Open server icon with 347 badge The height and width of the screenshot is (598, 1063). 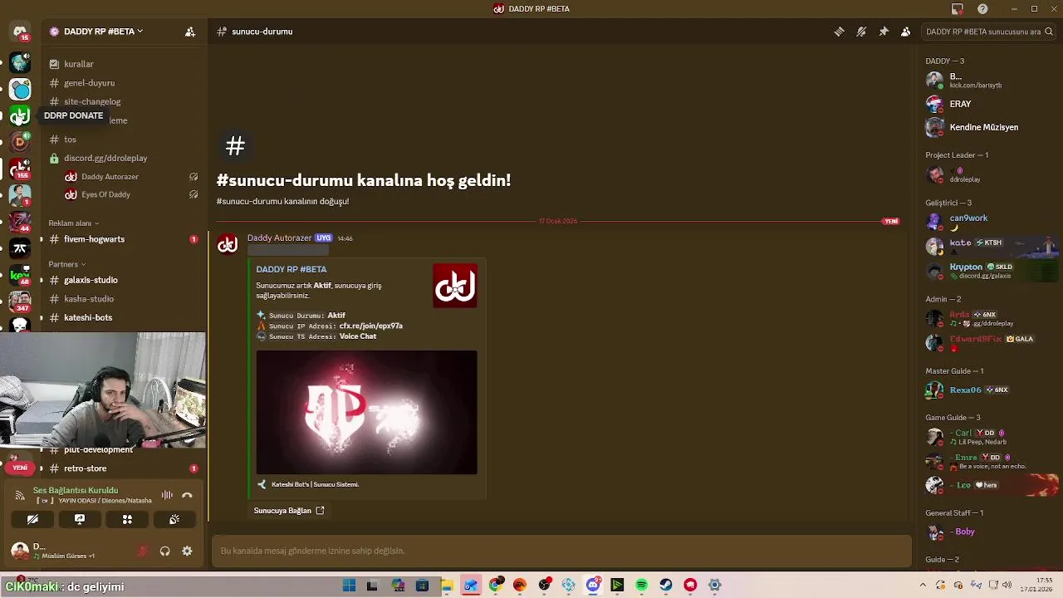(x=20, y=301)
